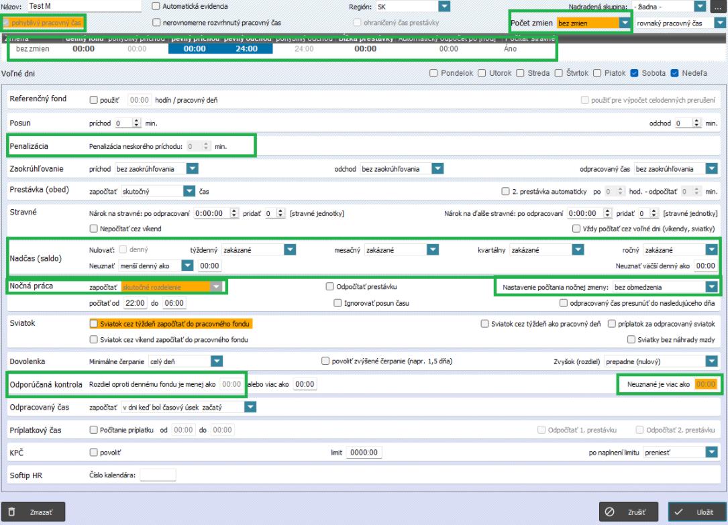Click the trash icon on Zmazať button
Viewport: 728px width, 525px height.
click(x=13, y=512)
